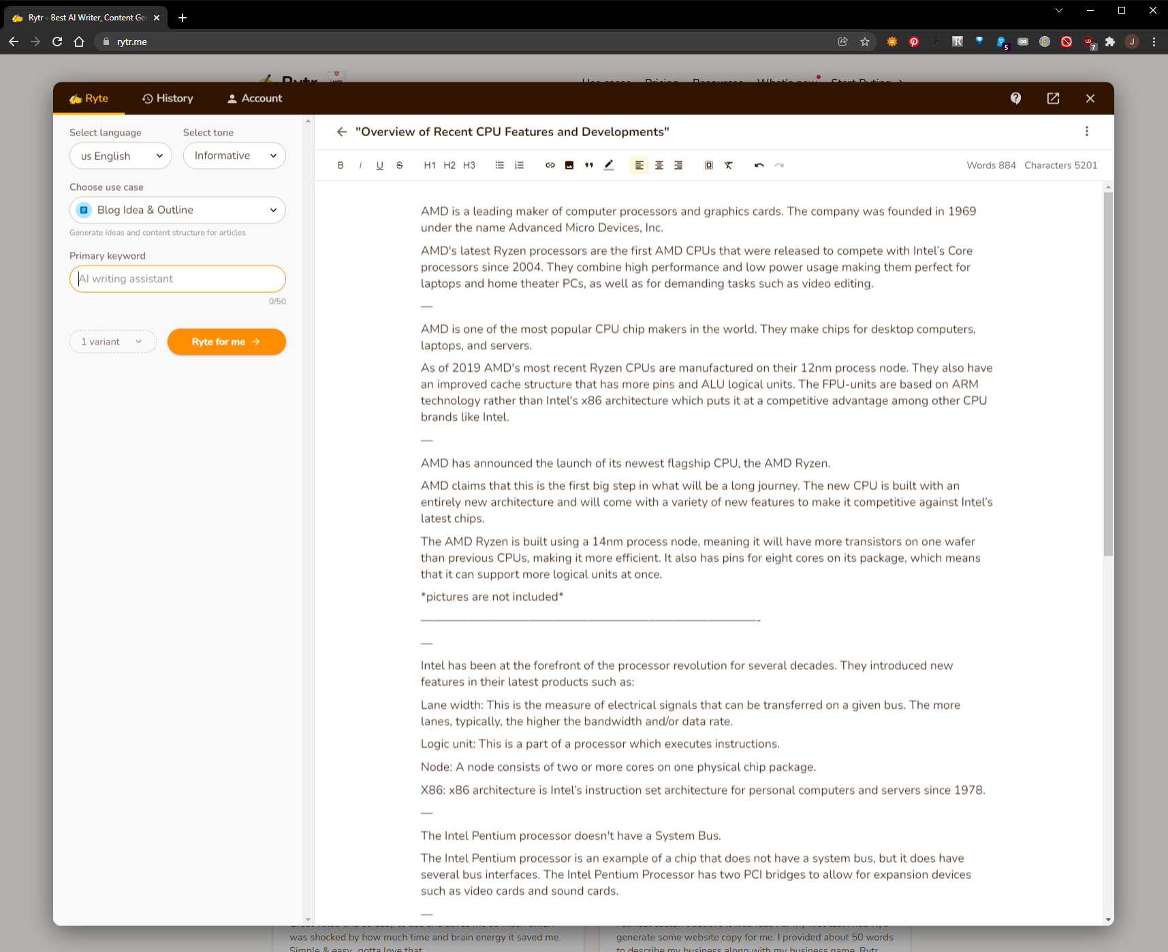Screen dimensions: 1168x952
Task: Click the '*pictures are not included*' line
Action: [492, 597]
